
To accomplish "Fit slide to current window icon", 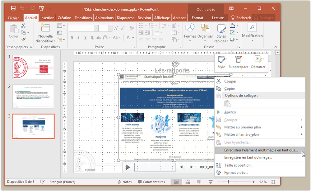I will [x=273, y=182].
